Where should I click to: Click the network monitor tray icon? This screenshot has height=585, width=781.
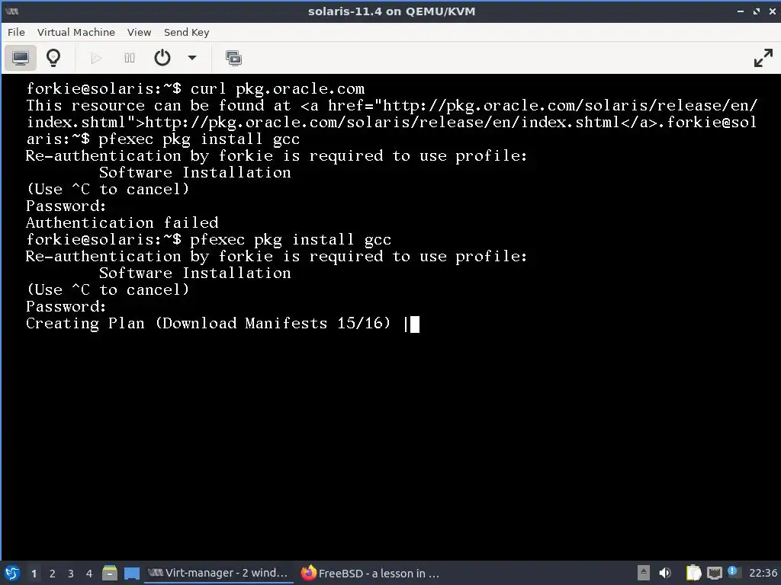click(x=715, y=573)
